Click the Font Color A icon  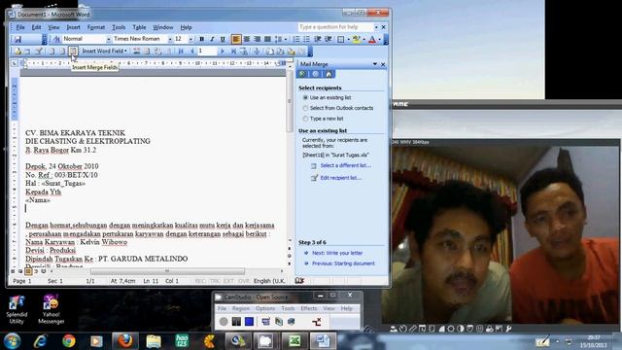pos(372,39)
